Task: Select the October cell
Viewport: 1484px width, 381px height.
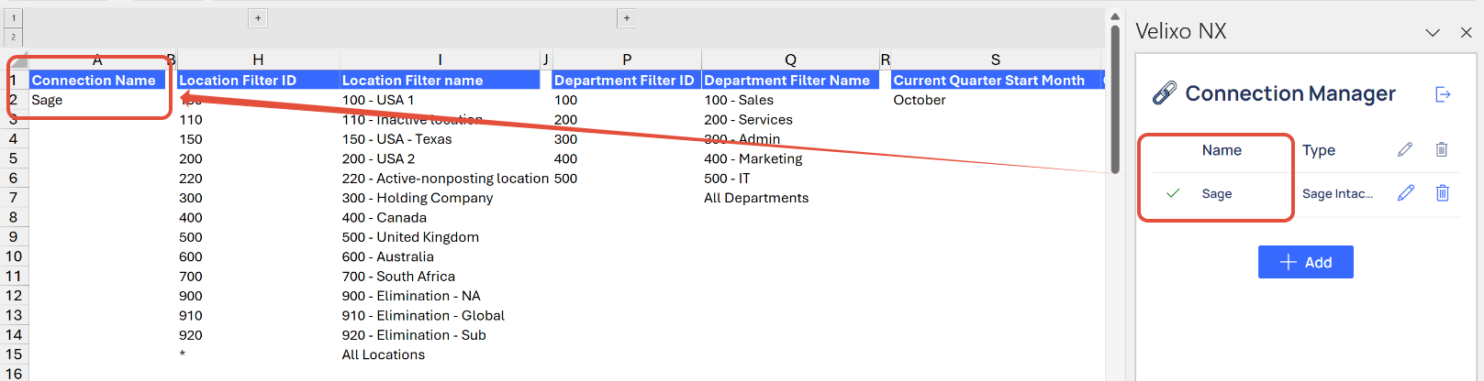Action: [996, 100]
